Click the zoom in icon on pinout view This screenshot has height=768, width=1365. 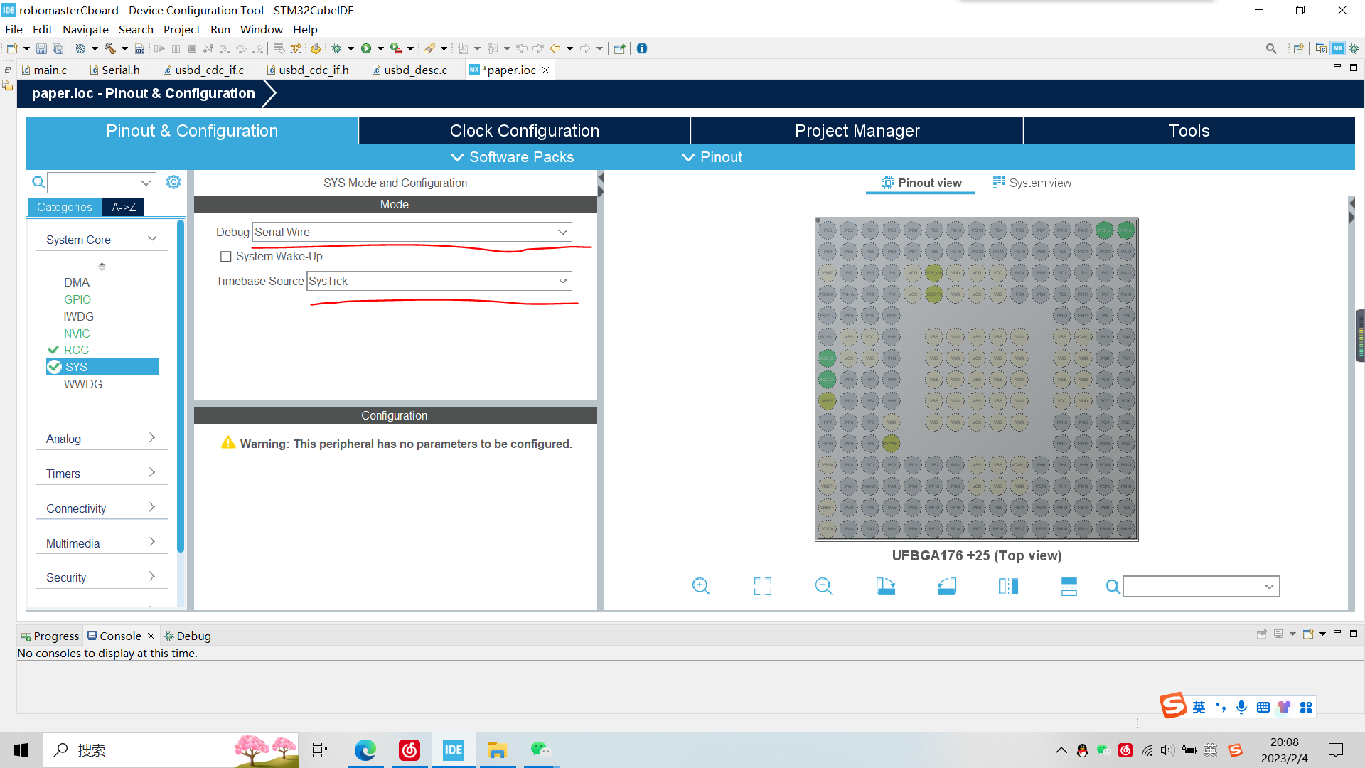(702, 587)
